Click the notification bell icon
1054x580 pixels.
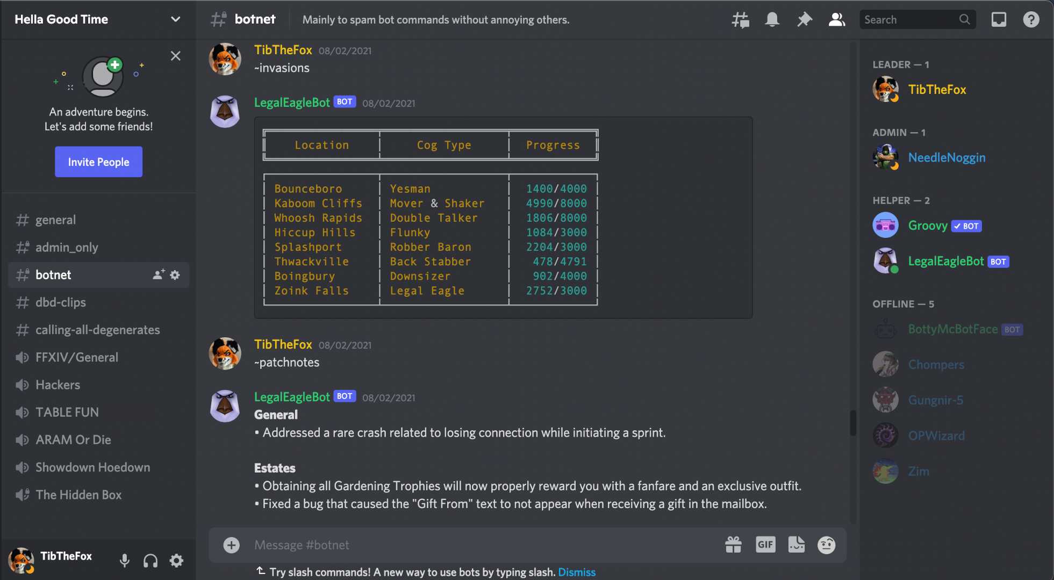pyautogui.click(x=772, y=20)
